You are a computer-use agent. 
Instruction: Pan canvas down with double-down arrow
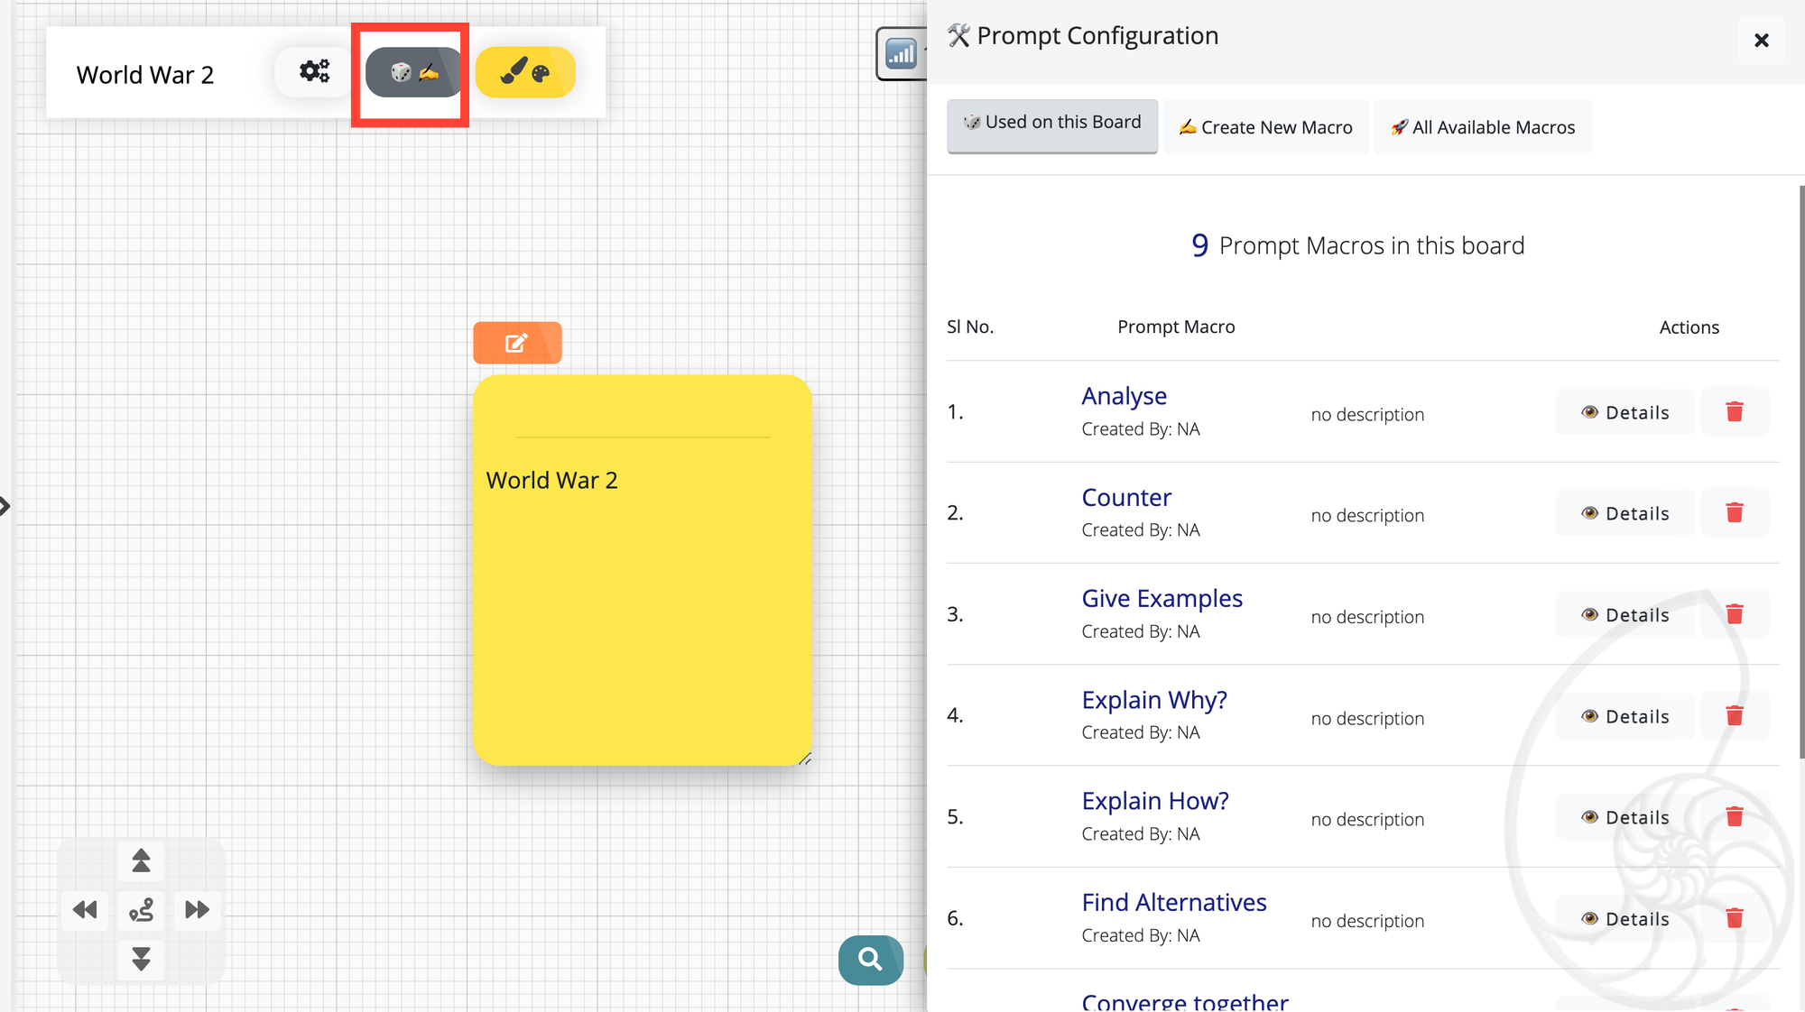141,959
